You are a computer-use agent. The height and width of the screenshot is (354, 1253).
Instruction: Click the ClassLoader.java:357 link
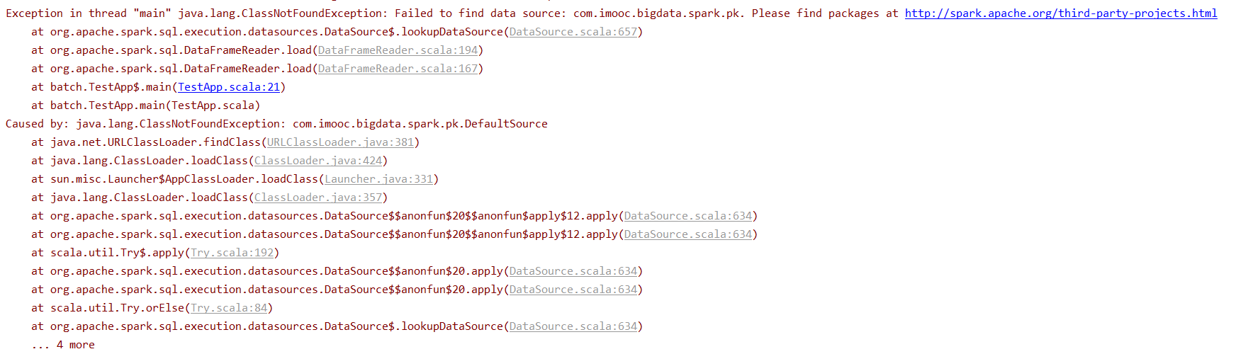[318, 198]
